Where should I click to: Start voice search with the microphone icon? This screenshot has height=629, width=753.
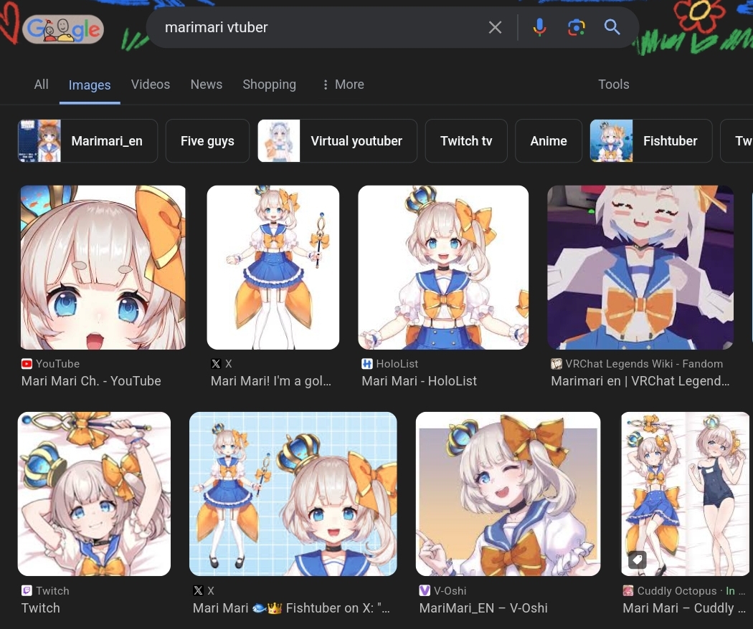(x=539, y=27)
